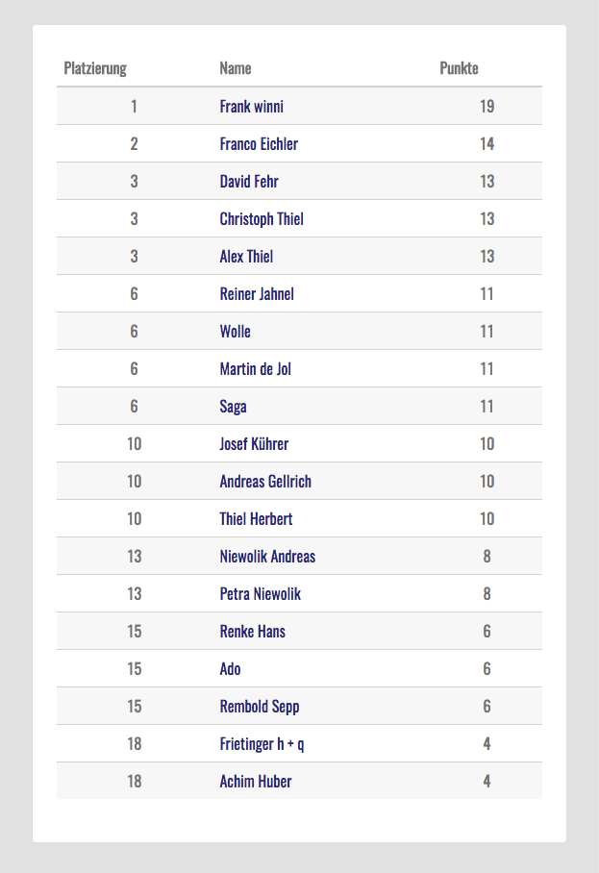The image size is (599, 873).
Task: Open Frank winni's player link
Action: [x=251, y=107]
